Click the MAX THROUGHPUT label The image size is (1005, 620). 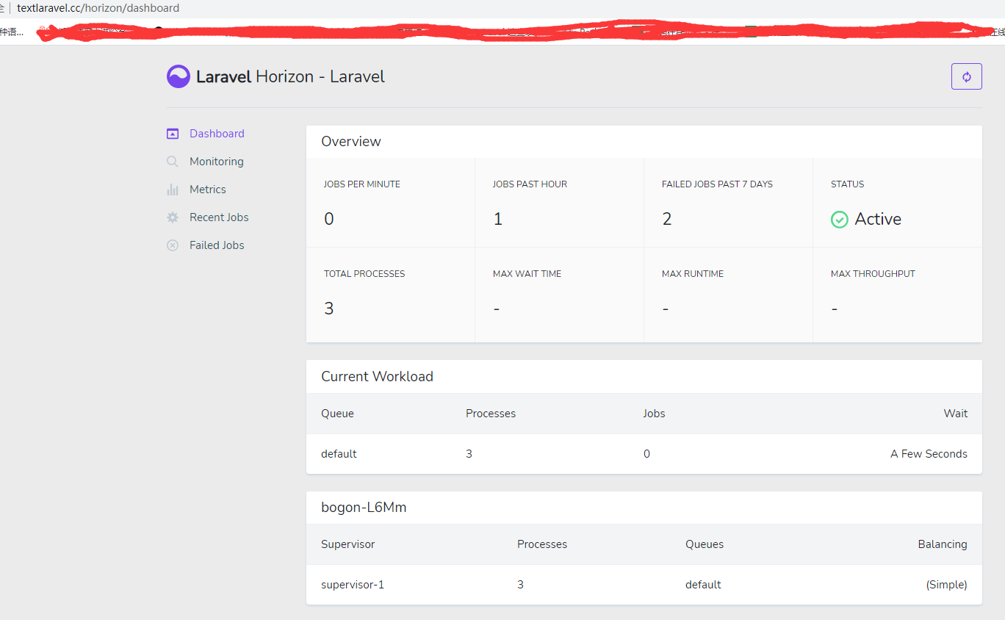tap(873, 274)
